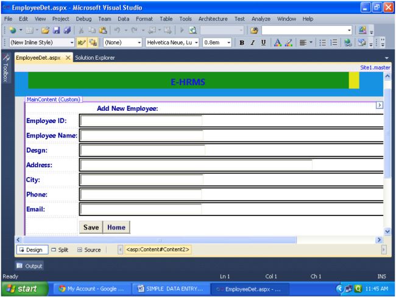Click the Foreground Color A icon
Screen dimensions: 396x297
[x=277, y=43]
